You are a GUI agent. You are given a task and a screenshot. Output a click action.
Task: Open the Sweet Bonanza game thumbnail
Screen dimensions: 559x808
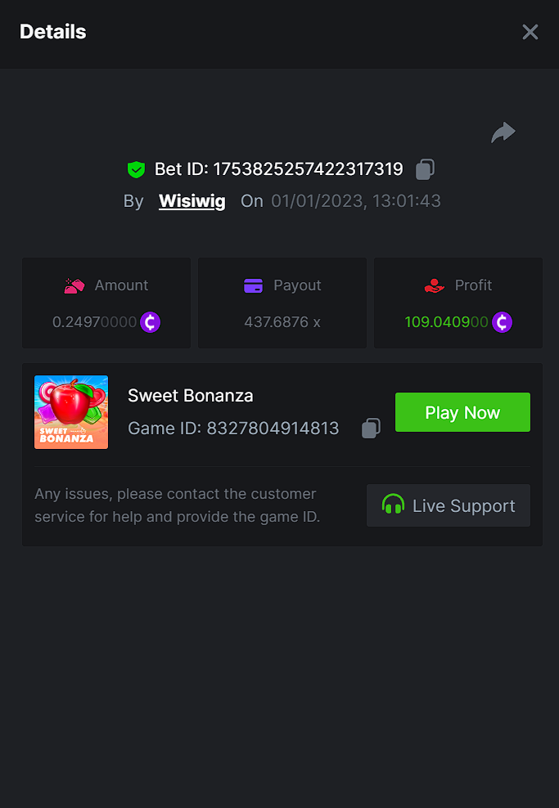click(71, 412)
